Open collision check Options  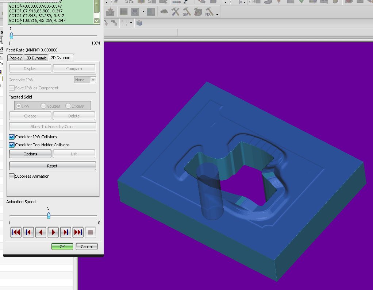tap(30, 154)
